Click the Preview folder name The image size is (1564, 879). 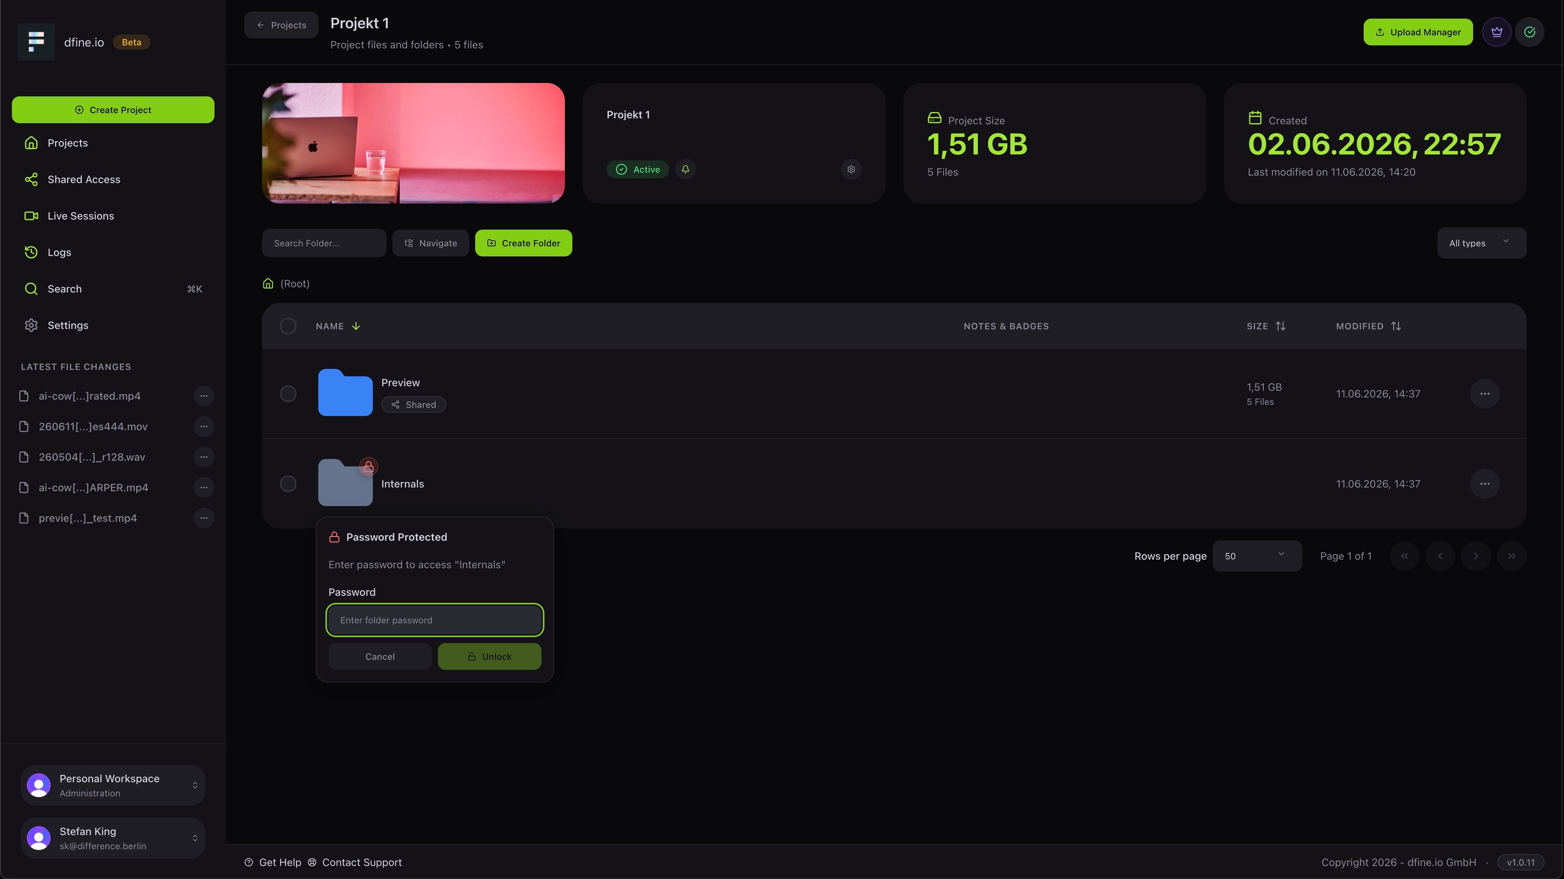point(400,383)
